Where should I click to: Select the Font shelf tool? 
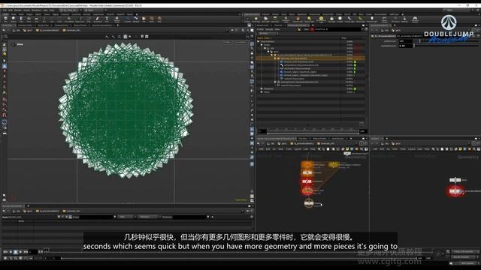(107, 19)
